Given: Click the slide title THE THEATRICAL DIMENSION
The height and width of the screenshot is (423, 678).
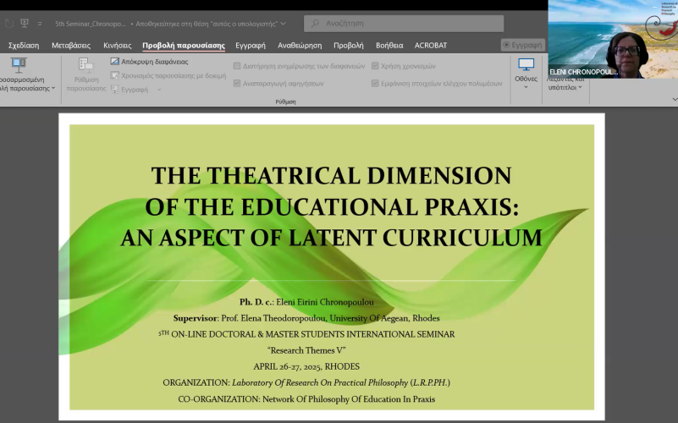Looking at the screenshot, I should 331,175.
